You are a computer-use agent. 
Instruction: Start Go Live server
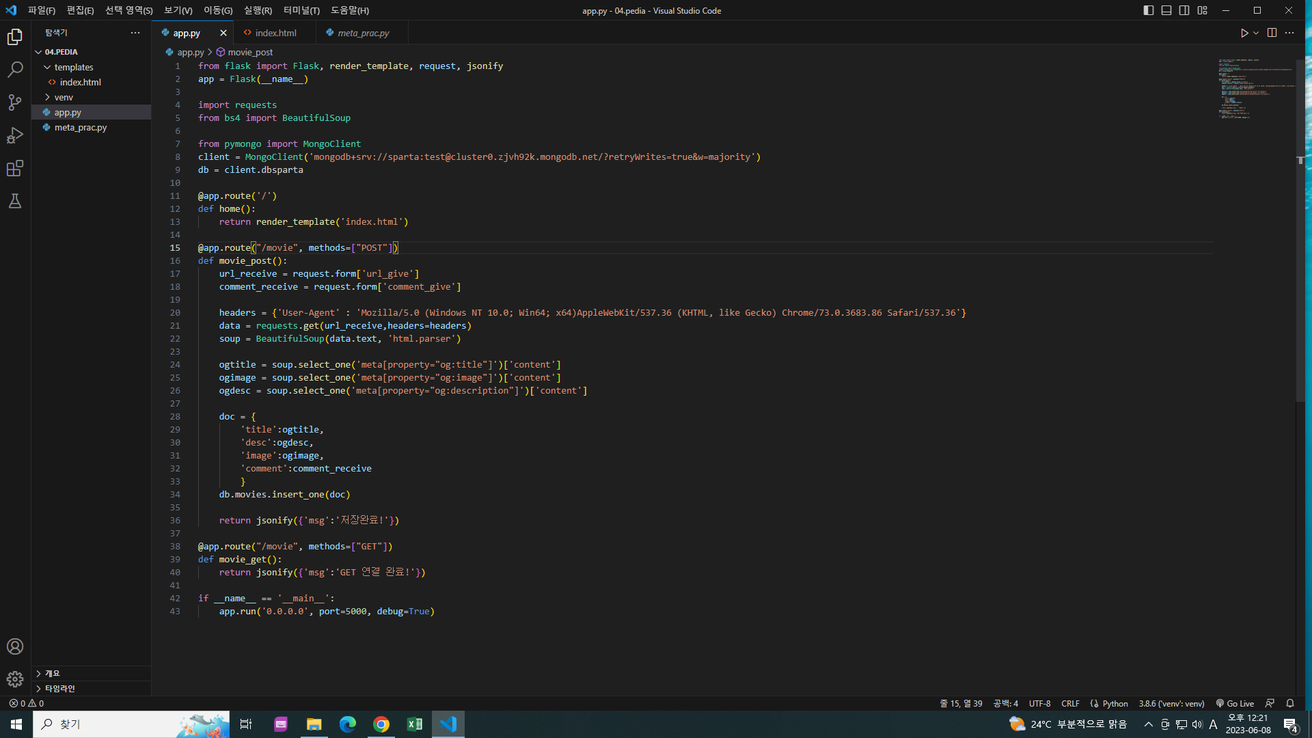point(1235,703)
